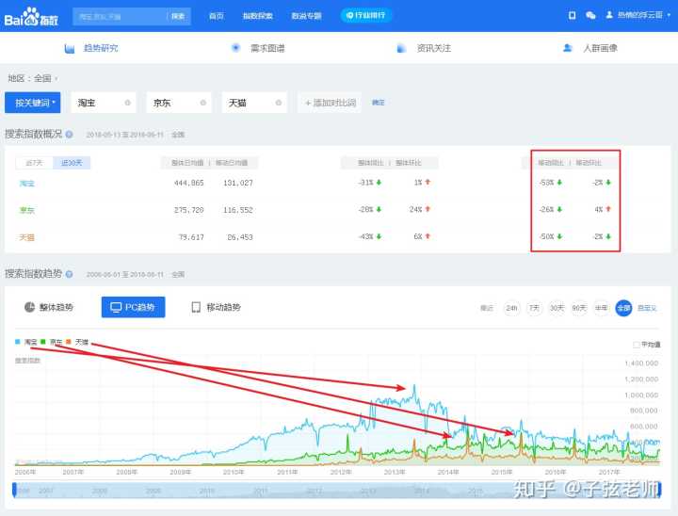
Task: Enable the 平均值 checkbox
Action: pyautogui.click(x=638, y=345)
